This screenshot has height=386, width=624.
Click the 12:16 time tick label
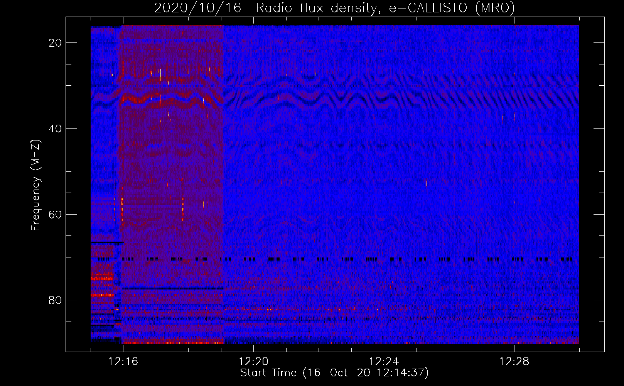[x=123, y=362]
